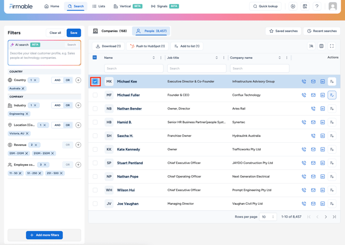Add Nathan Pope to list icon

pyautogui.click(x=332, y=176)
